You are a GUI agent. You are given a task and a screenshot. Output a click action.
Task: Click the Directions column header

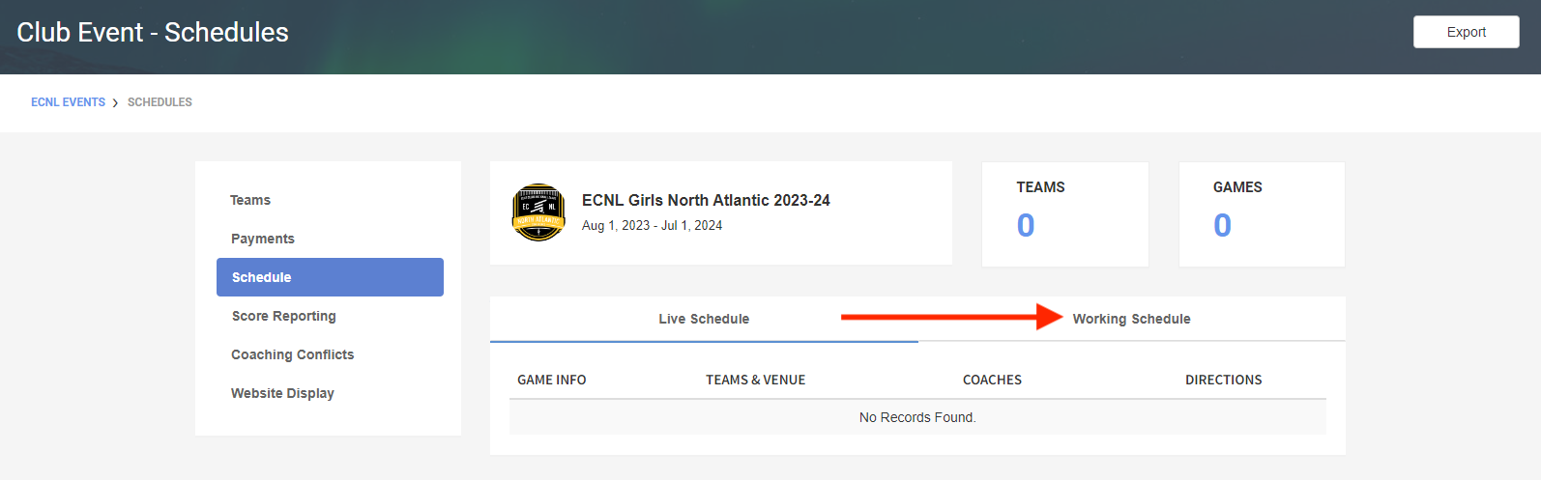click(1223, 380)
